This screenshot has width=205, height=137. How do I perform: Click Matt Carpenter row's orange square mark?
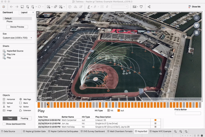click(155, 120)
